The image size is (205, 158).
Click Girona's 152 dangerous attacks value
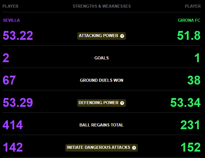[x=191, y=147]
